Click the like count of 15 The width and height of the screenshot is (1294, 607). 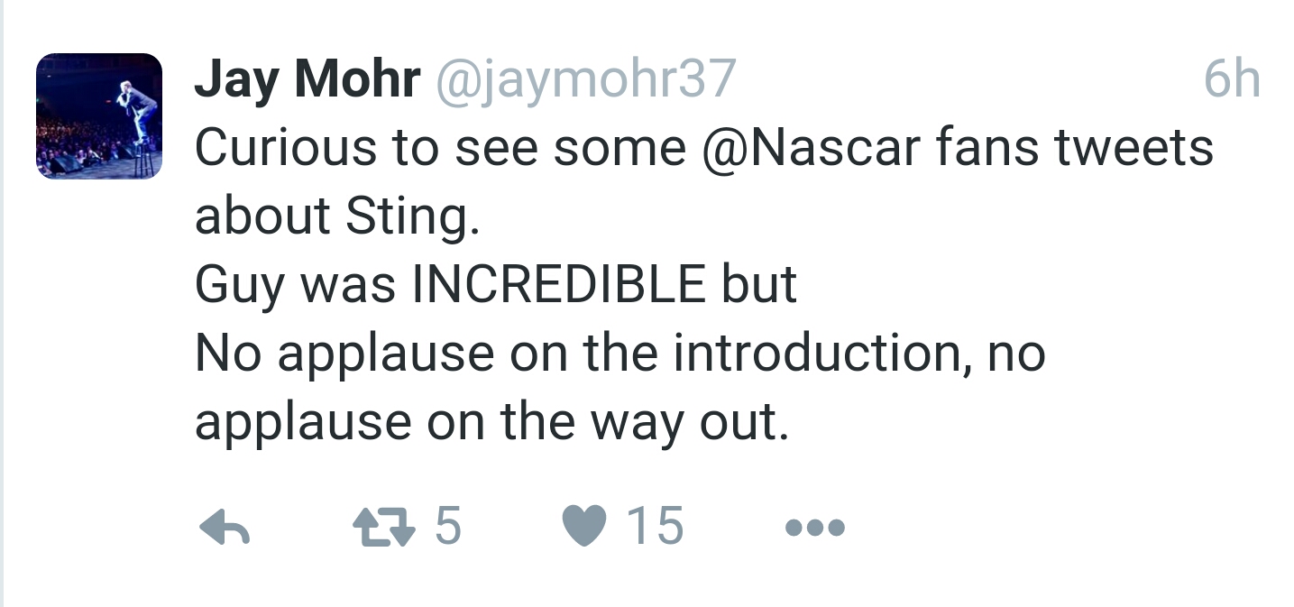(x=656, y=526)
